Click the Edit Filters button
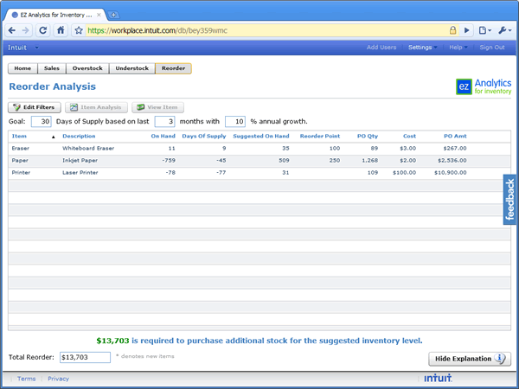Viewport: 519px width, 389px height. pyautogui.click(x=35, y=107)
